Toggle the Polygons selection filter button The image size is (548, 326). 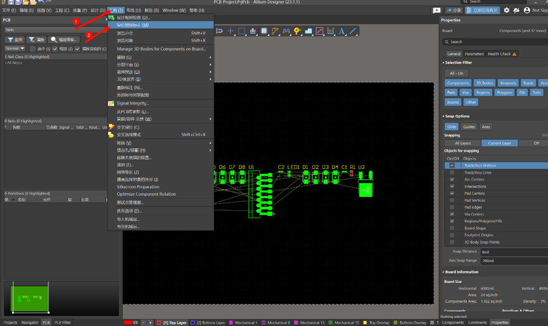coord(504,92)
